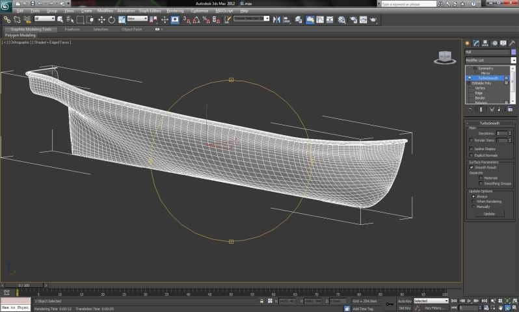
Task: Switch to the Freeform ribbon tab
Action: coord(72,29)
